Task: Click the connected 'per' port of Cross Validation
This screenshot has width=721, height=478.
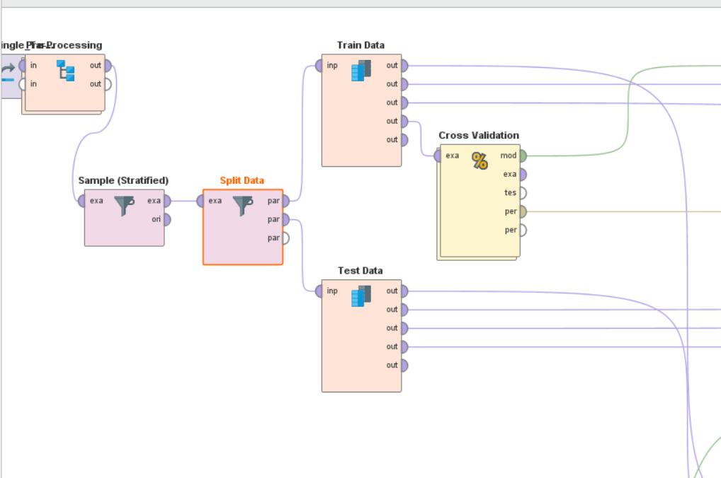Action: pos(523,211)
